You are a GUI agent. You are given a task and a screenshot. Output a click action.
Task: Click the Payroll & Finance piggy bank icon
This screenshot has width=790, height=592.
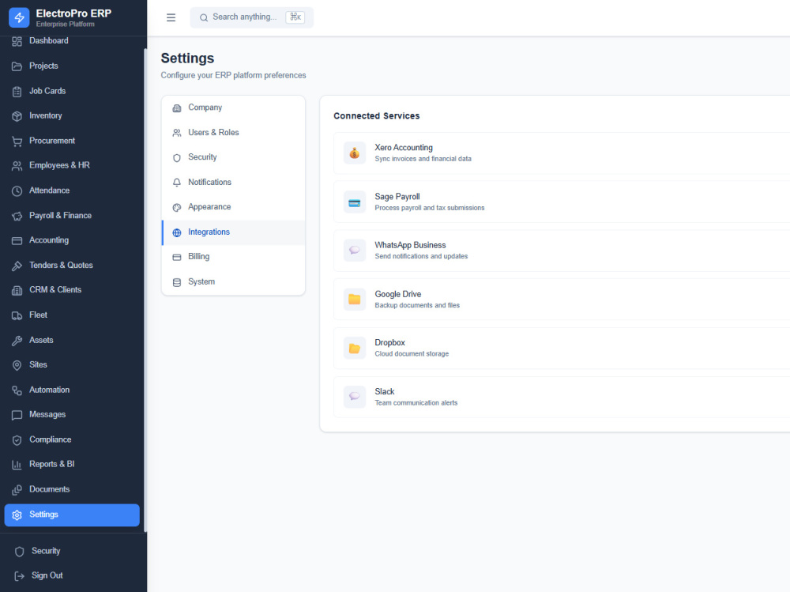[x=17, y=217]
